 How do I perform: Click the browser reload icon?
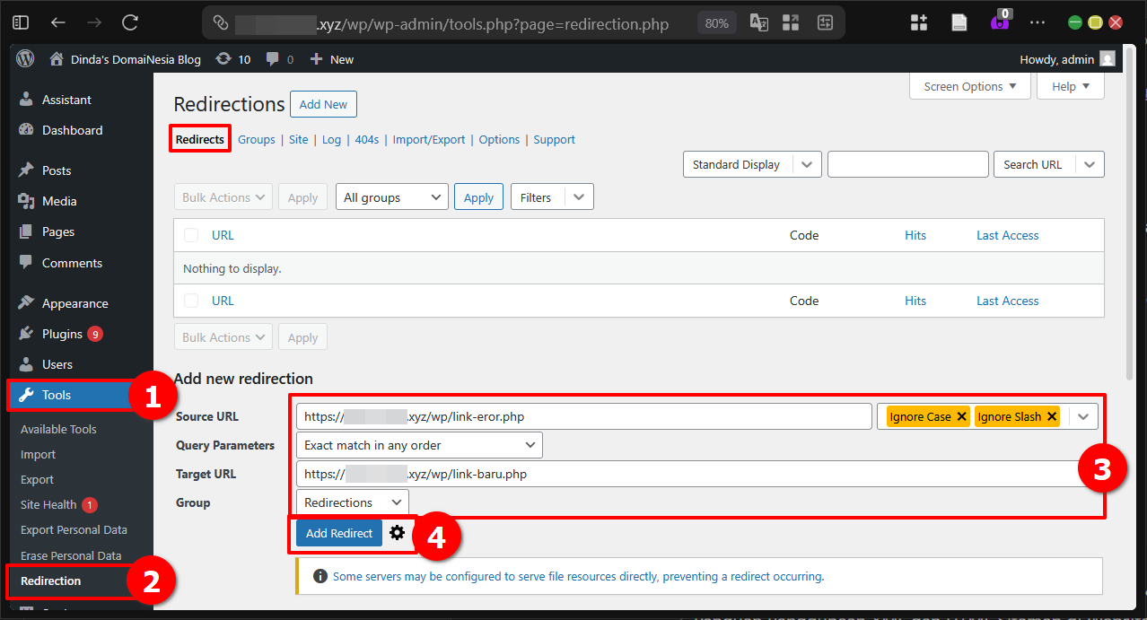click(127, 22)
